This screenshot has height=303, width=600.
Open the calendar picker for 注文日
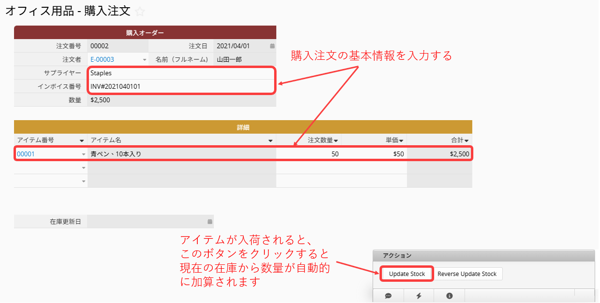coord(272,46)
